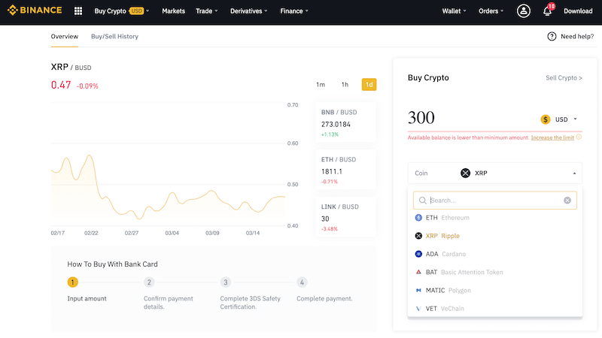602x338 pixels.
Task: Click the USD dollar coin icon
Action: pyautogui.click(x=545, y=119)
